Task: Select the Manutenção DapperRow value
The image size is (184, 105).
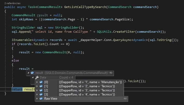Action: tap(90, 82)
